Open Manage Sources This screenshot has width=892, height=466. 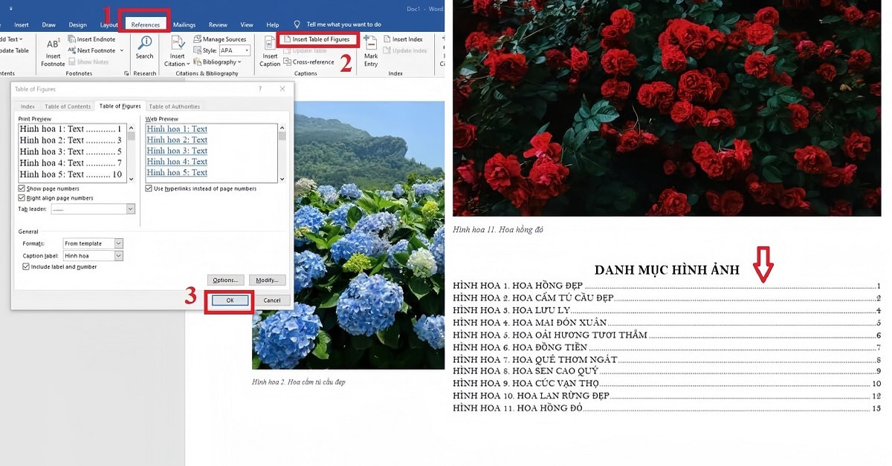point(219,39)
